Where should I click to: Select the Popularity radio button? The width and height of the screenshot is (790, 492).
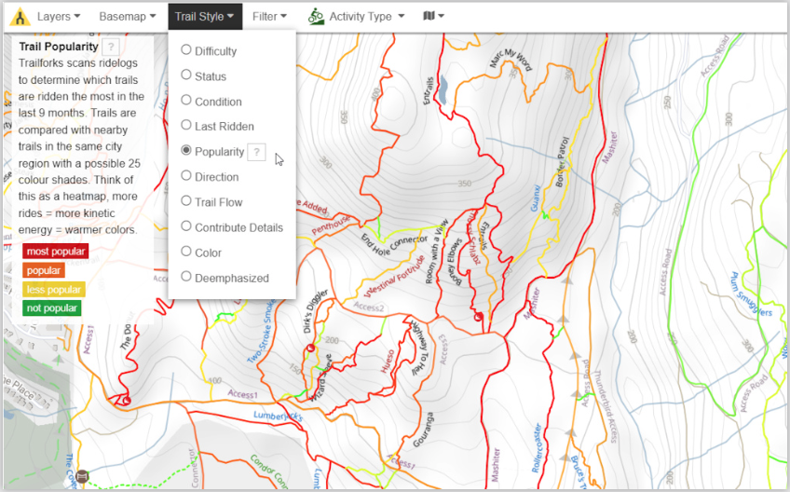[x=186, y=150]
